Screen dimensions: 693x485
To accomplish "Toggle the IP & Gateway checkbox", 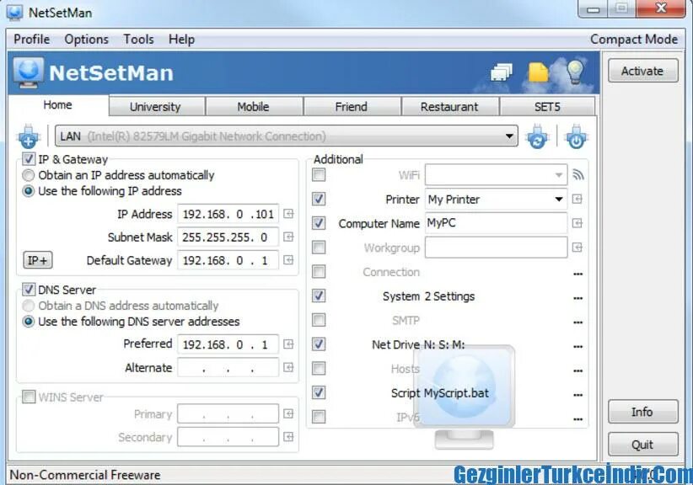I will (x=29, y=159).
